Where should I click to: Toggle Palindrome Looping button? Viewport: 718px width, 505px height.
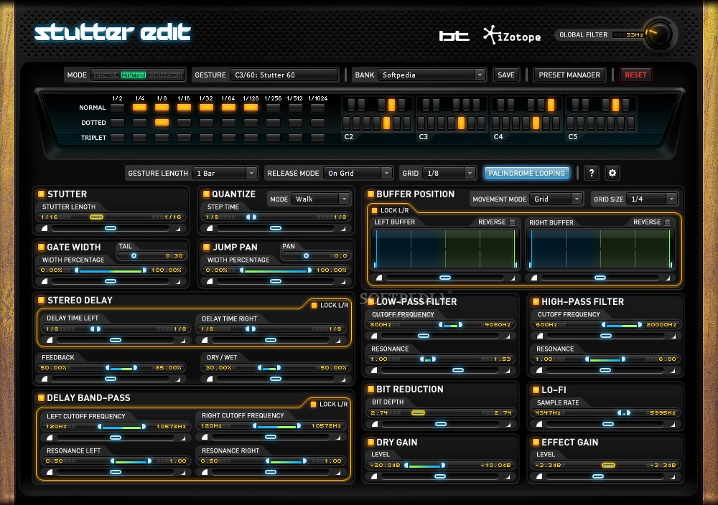point(526,173)
